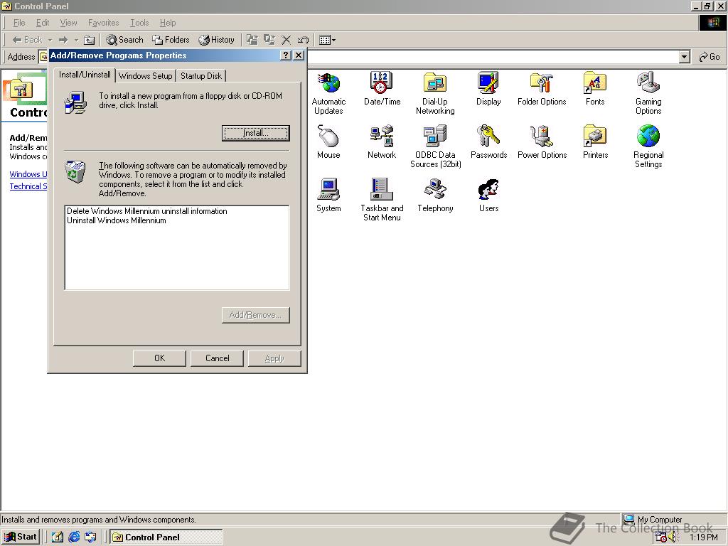The width and height of the screenshot is (728, 546).
Task: Click the Copy To toolbar icon
Action: (x=269, y=40)
